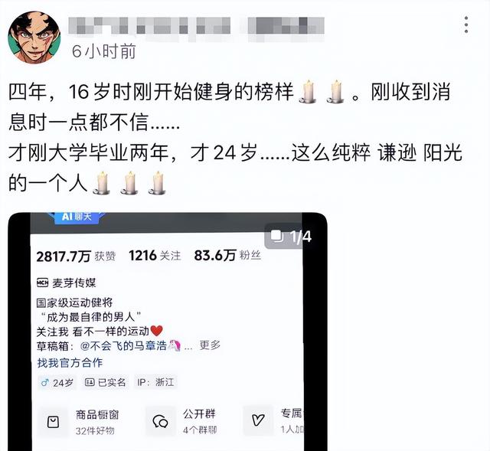
Task: Tap @不会飞的马章浩 mention link
Action: click(130, 346)
